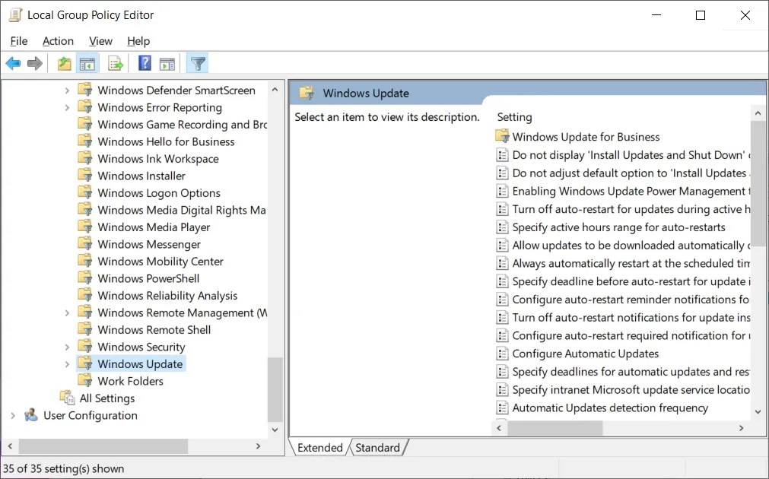The width and height of the screenshot is (769, 479).
Task: Click the Back navigation arrow
Action: coord(13,63)
